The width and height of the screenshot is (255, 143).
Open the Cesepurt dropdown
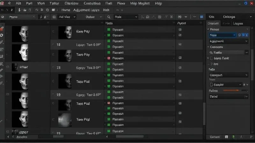pos(229,75)
